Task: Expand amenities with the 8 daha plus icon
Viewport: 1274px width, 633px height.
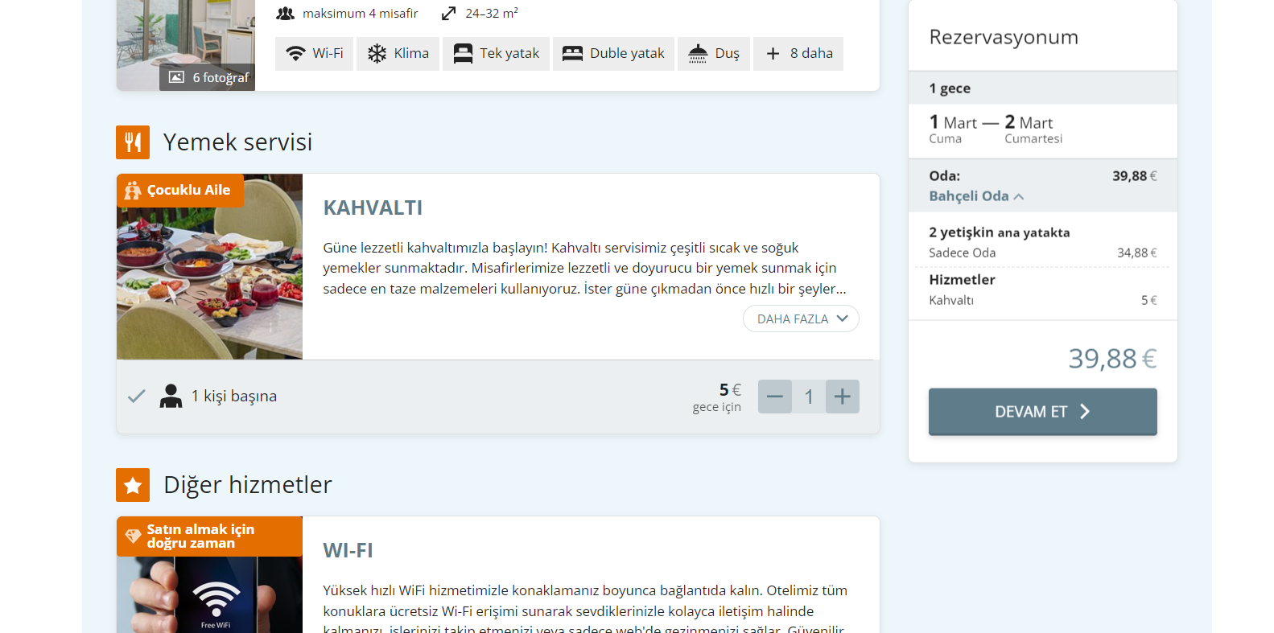Action: pos(773,54)
